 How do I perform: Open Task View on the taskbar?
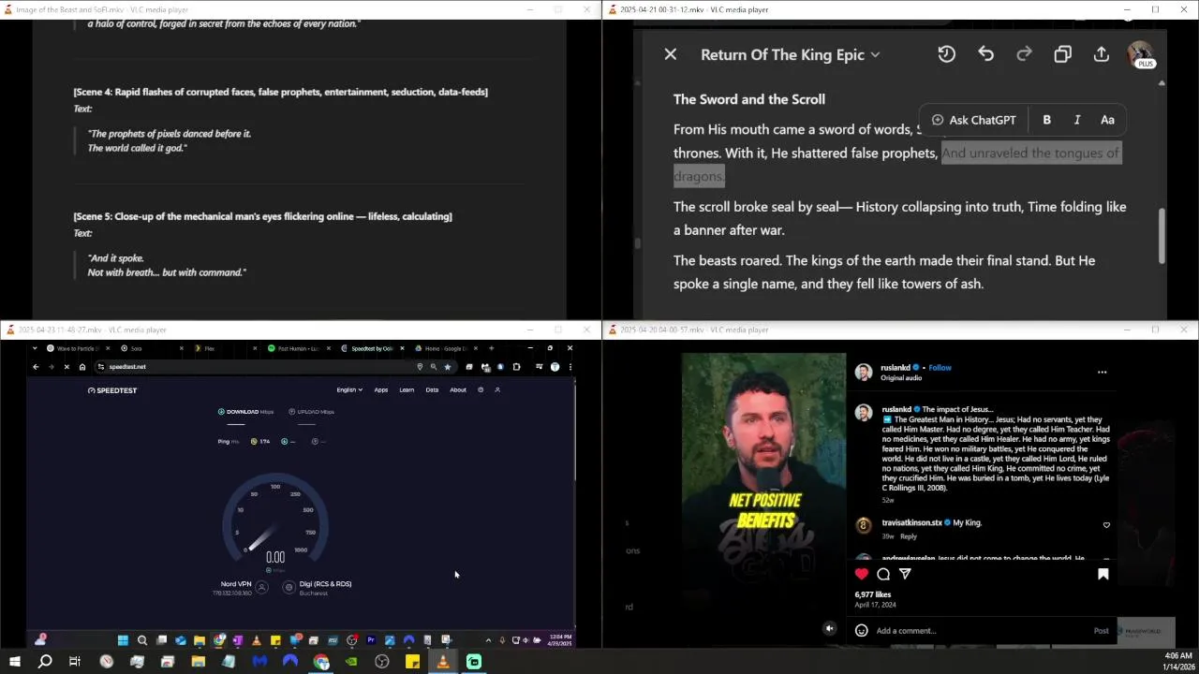coord(75,662)
